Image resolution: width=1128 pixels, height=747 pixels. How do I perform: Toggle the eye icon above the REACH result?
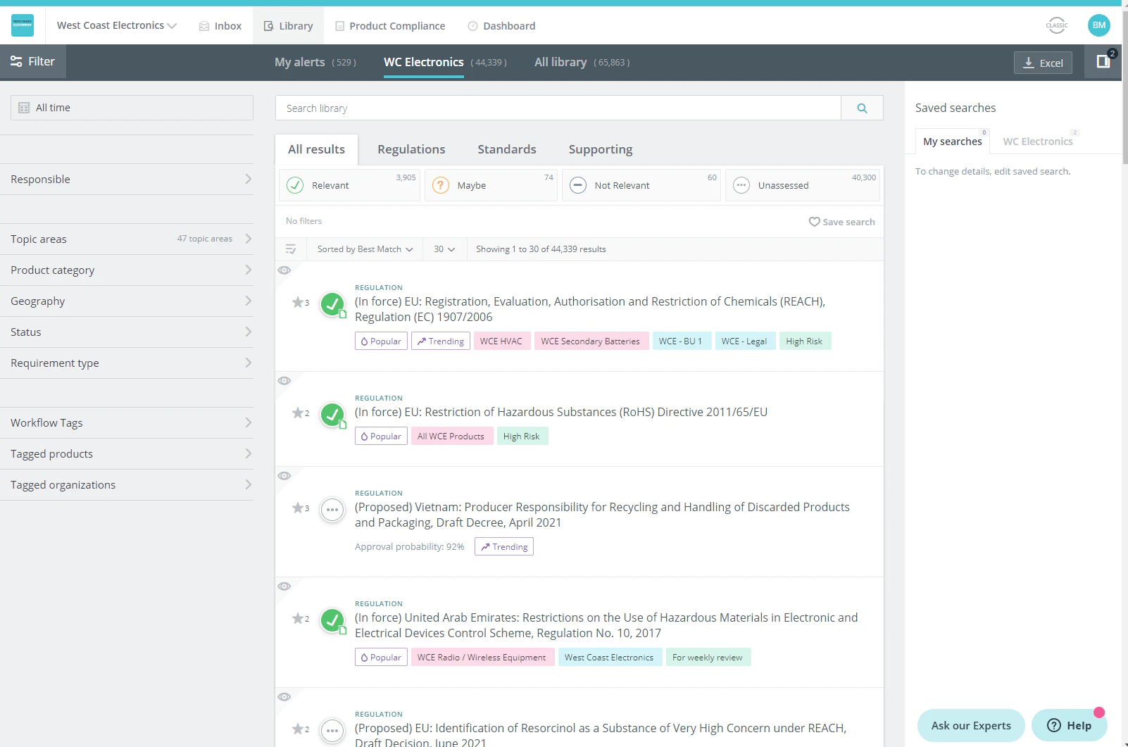pos(284,270)
